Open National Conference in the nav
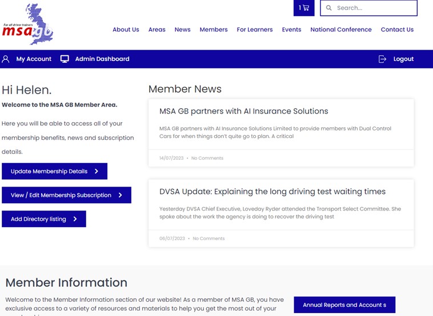Viewport: 433px width, 316px height. pos(341,30)
